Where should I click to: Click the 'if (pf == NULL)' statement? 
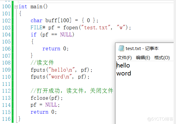[53, 35]
